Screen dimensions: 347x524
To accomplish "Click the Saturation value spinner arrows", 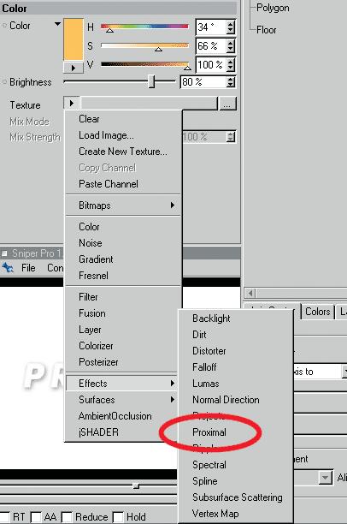I will coord(230,46).
